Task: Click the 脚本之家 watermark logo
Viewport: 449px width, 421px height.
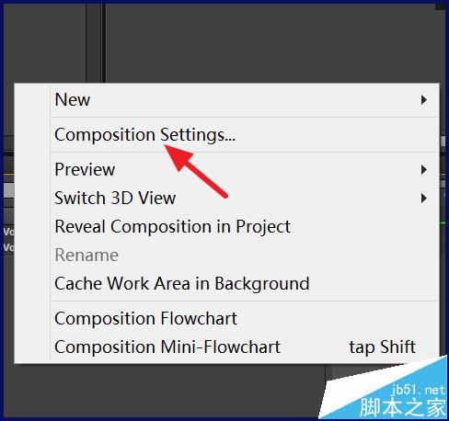Action: pyautogui.click(x=403, y=407)
